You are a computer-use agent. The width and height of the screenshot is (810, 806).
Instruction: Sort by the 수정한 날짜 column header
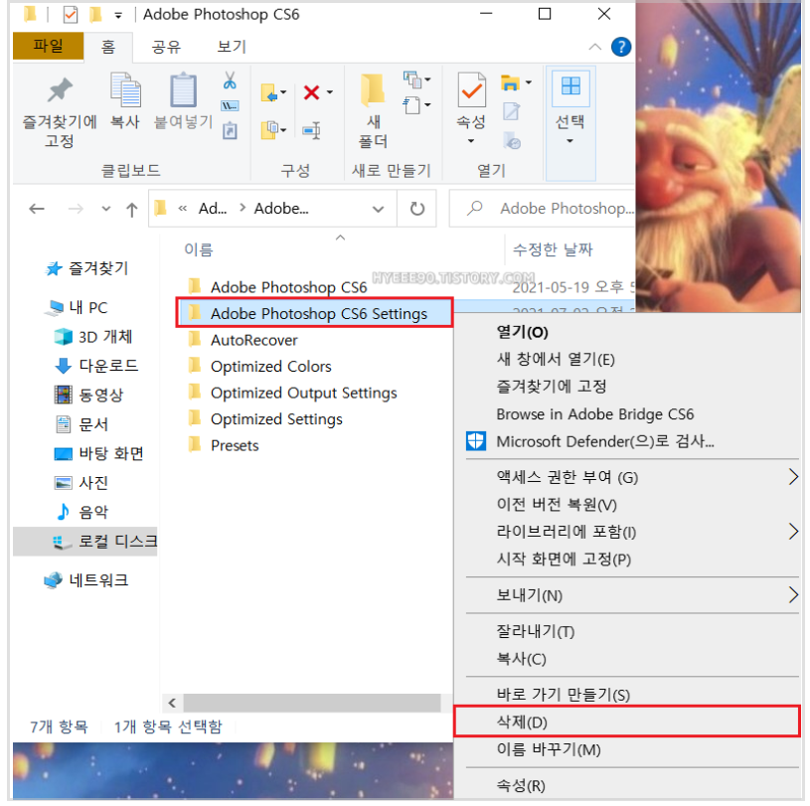click(x=553, y=249)
